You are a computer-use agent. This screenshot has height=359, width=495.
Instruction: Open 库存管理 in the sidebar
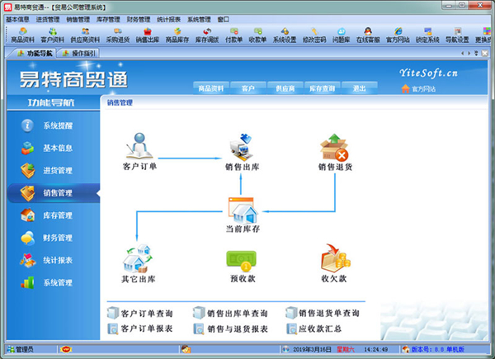[53, 215]
